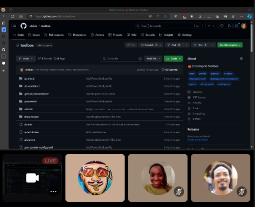Click Use this template button

[230, 45]
